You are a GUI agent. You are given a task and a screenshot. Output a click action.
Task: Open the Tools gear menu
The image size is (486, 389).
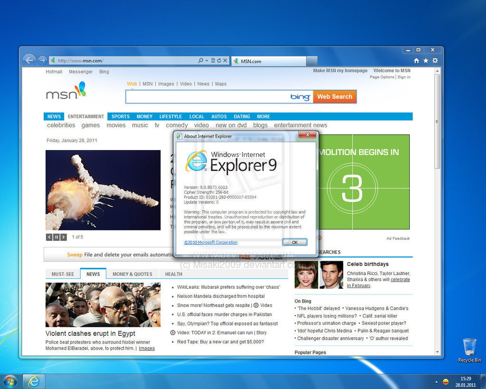435,60
